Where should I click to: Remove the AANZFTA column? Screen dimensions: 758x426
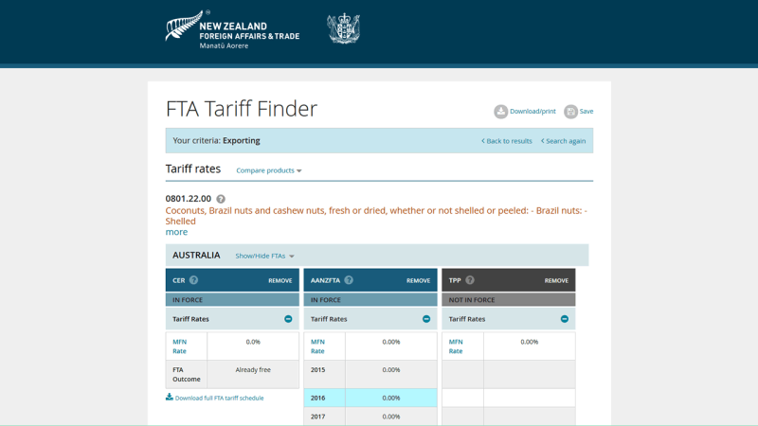418,280
